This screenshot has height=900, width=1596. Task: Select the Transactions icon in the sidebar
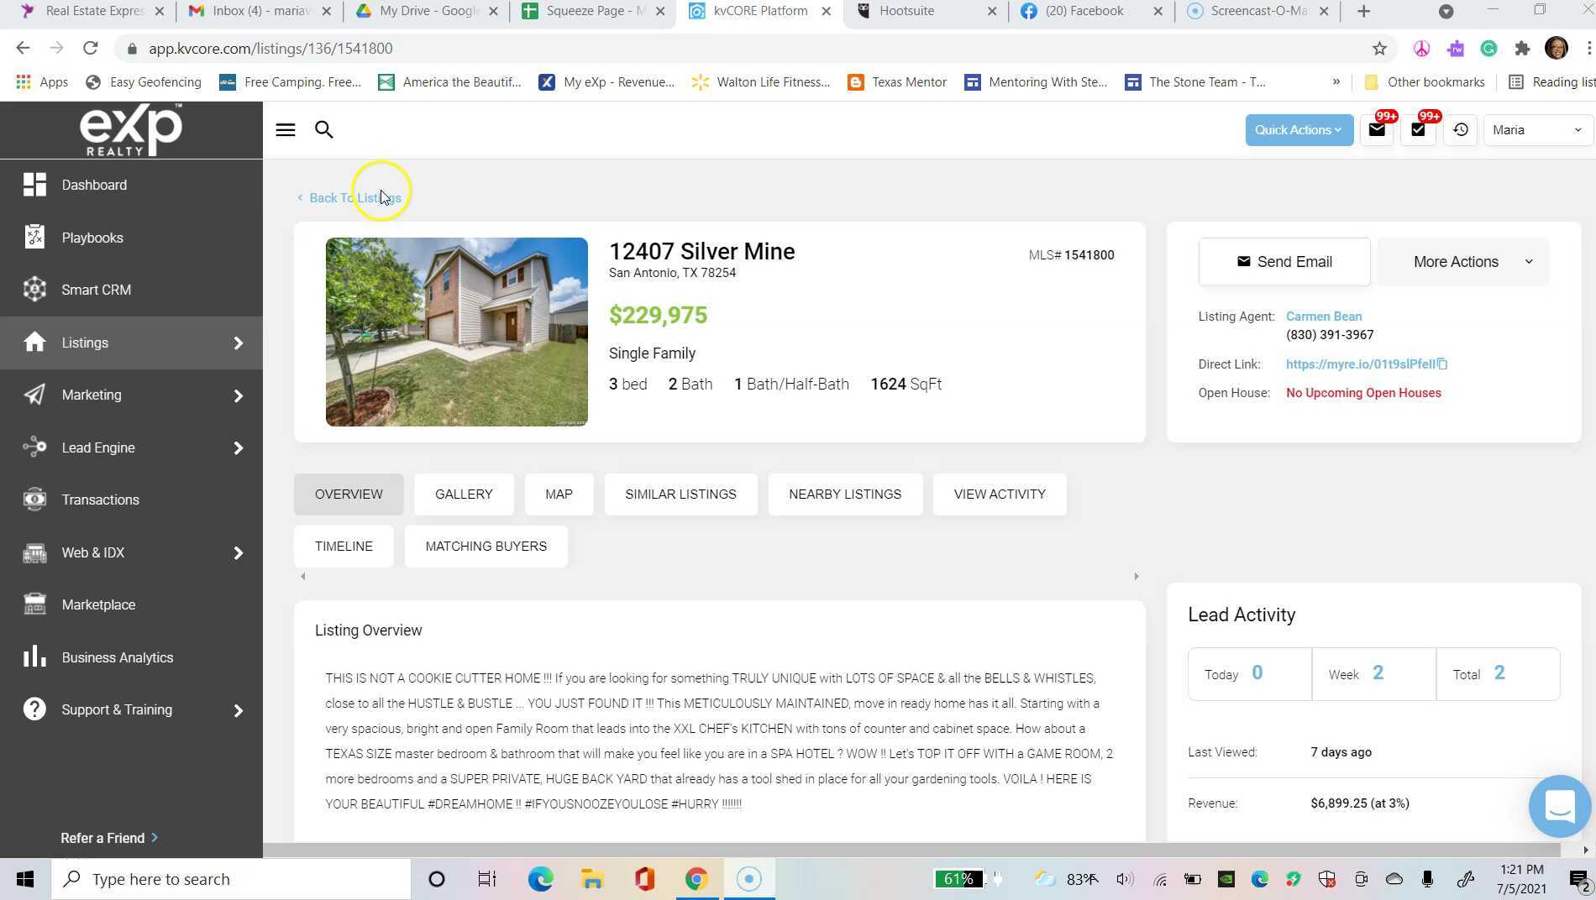pos(34,500)
